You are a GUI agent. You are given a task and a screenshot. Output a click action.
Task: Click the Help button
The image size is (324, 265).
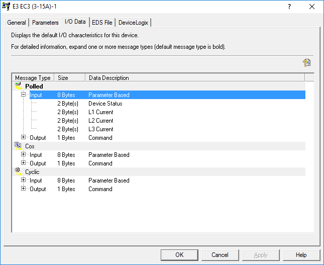click(301, 255)
